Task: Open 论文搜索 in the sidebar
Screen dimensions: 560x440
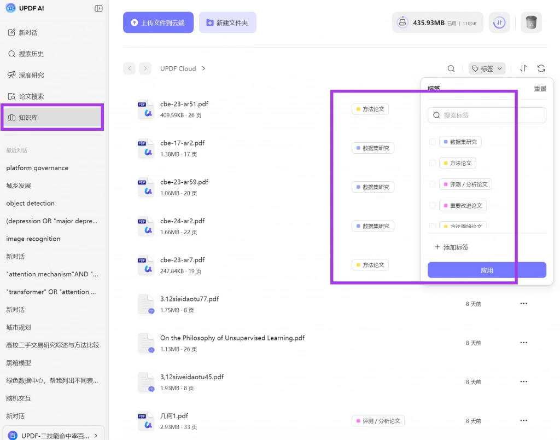Action: click(x=26, y=96)
